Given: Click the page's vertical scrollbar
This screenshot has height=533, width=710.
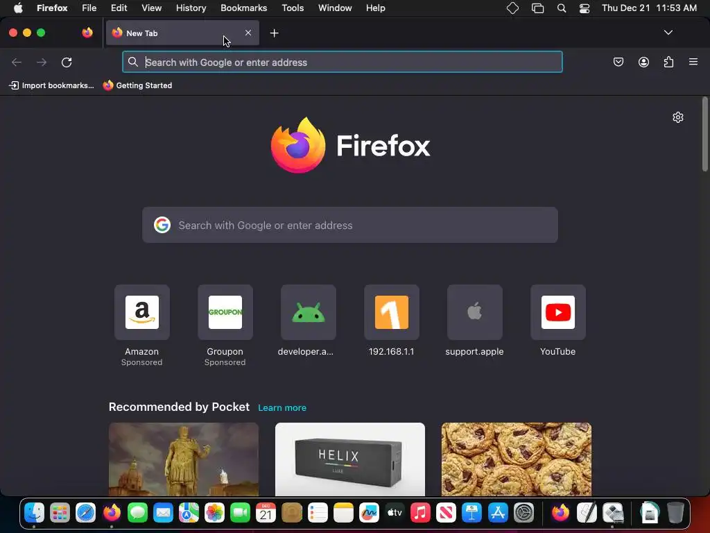Looking at the screenshot, I should pos(704,134).
